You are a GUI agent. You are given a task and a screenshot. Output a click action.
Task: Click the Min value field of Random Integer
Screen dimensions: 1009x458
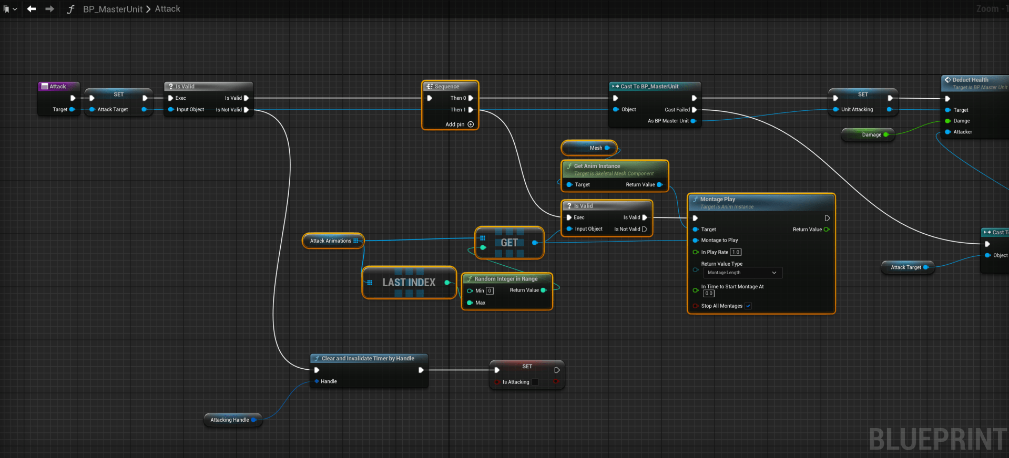(x=490, y=291)
